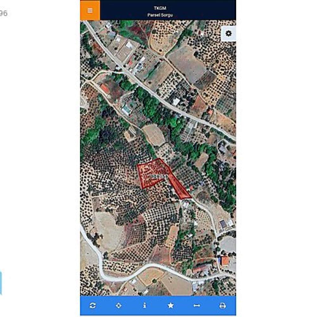Tap the light blue-roofed building near center-left
Image resolution: width=317 pixels, height=317 pixels.
pos(126,110)
